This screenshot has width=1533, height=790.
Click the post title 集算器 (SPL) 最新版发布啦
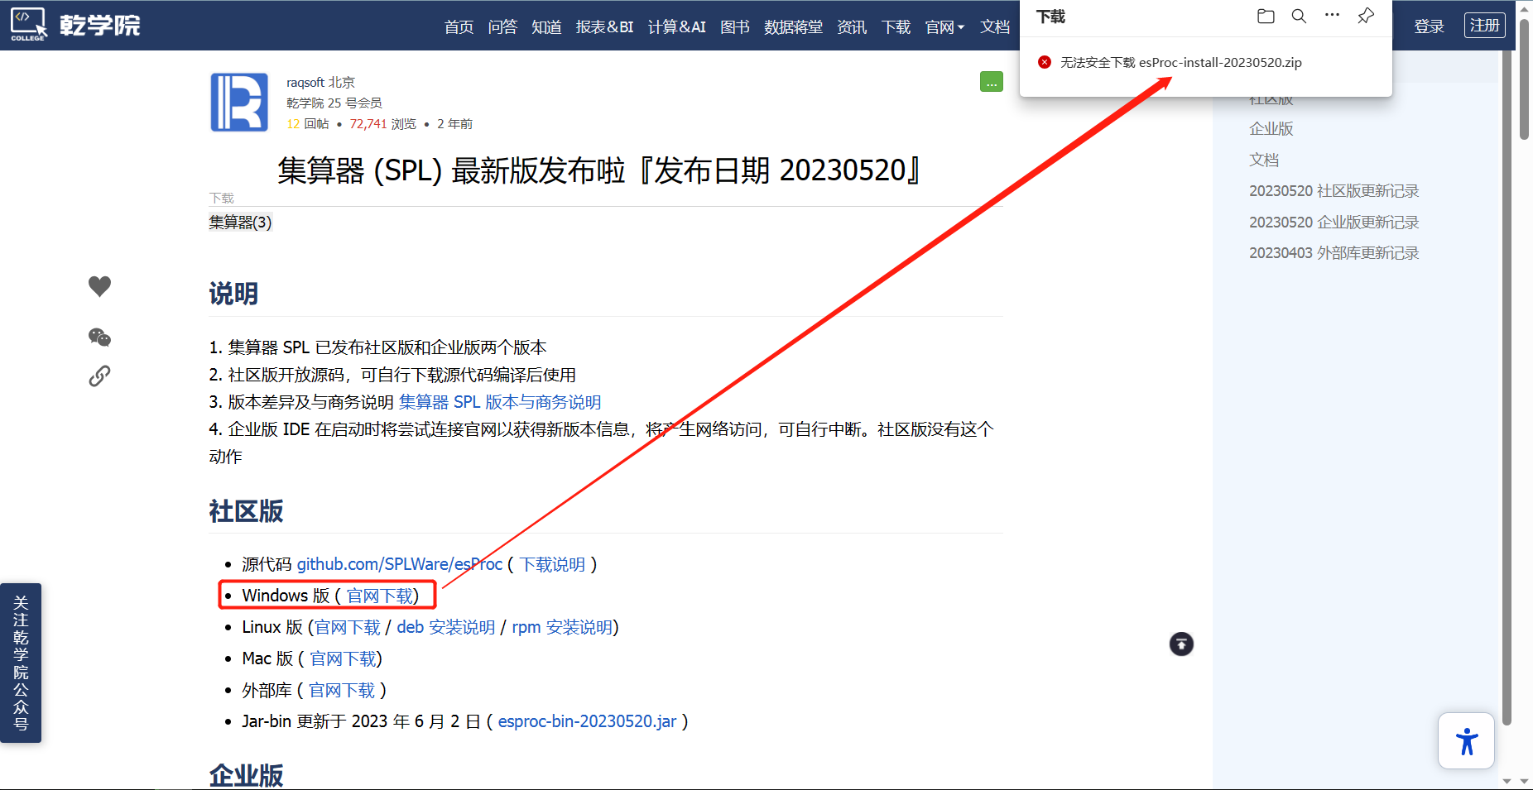pos(599,170)
